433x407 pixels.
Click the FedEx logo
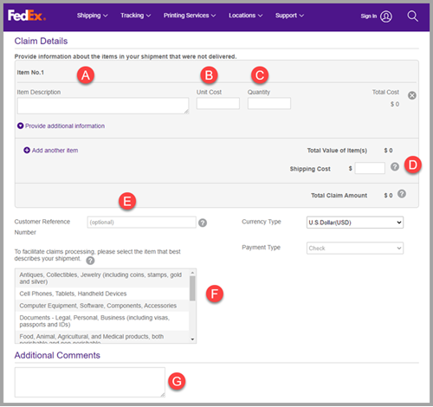(x=27, y=16)
